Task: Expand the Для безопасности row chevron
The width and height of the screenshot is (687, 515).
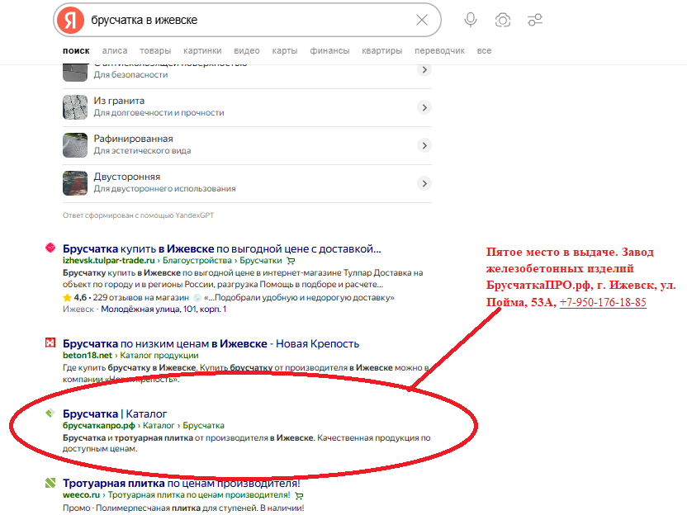Action: coord(424,69)
